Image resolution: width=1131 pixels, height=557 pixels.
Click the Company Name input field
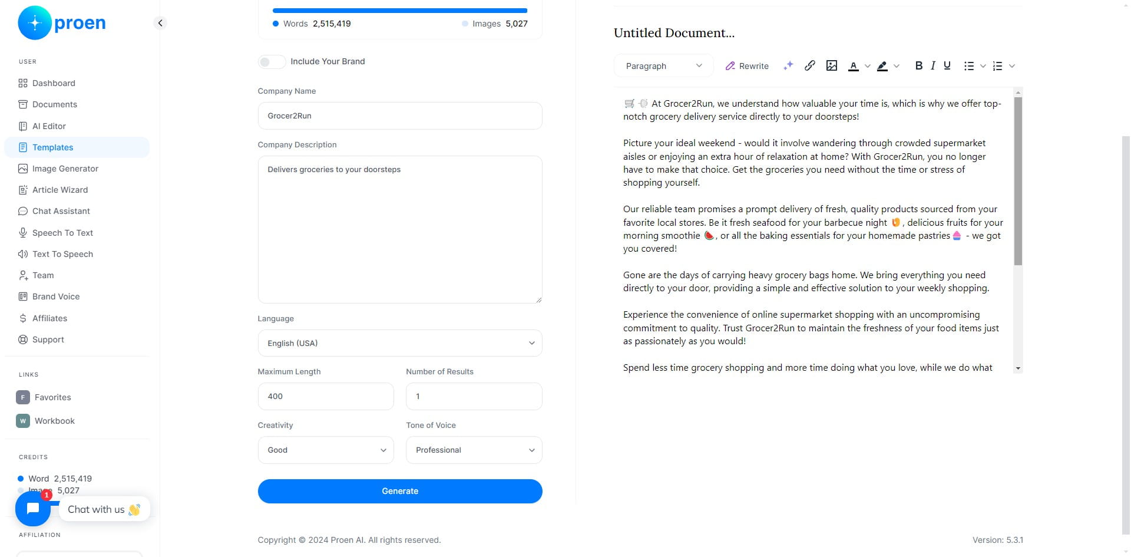pos(400,116)
